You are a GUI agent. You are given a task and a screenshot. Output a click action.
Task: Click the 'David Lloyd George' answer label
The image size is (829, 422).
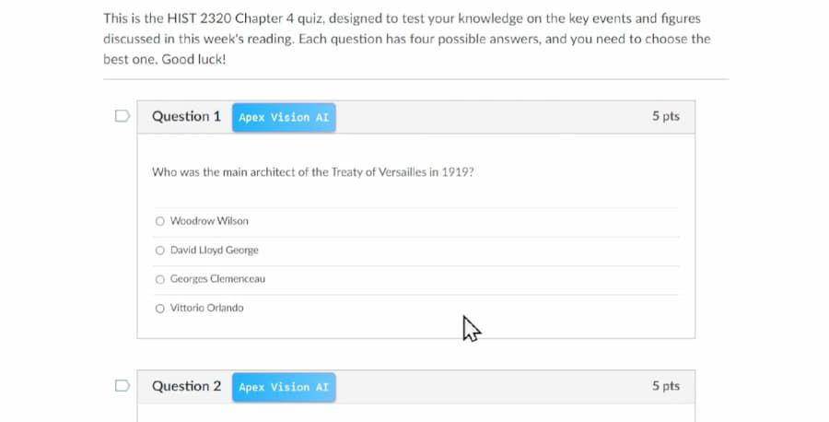[214, 250]
